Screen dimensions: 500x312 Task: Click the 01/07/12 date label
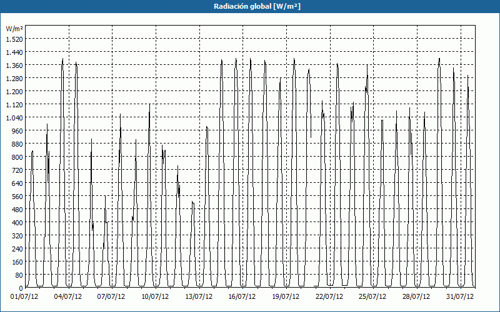[x=24, y=297]
